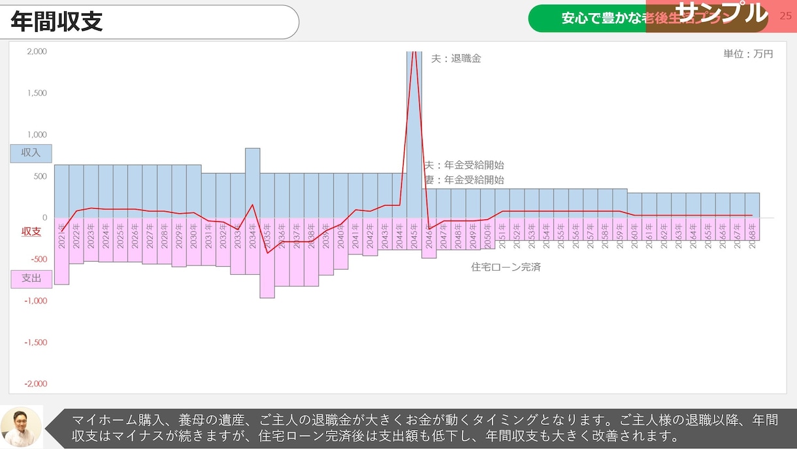Click the 0 y-axis label
This screenshot has height=449, width=797.
coord(44,218)
